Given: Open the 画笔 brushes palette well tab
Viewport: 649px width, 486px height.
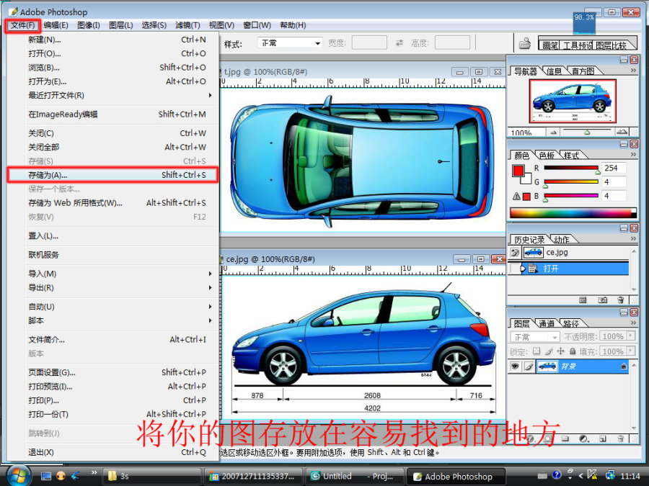Looking at the screenshot, I should pyautogui.click(x=550, y=45).
